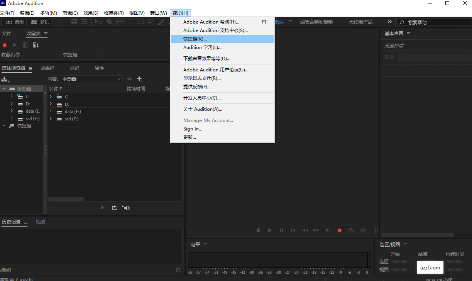The image size is (472, 281).
Task: Click the 编辑音频到视频 workspace button
Action: click(x=316, y=22)
